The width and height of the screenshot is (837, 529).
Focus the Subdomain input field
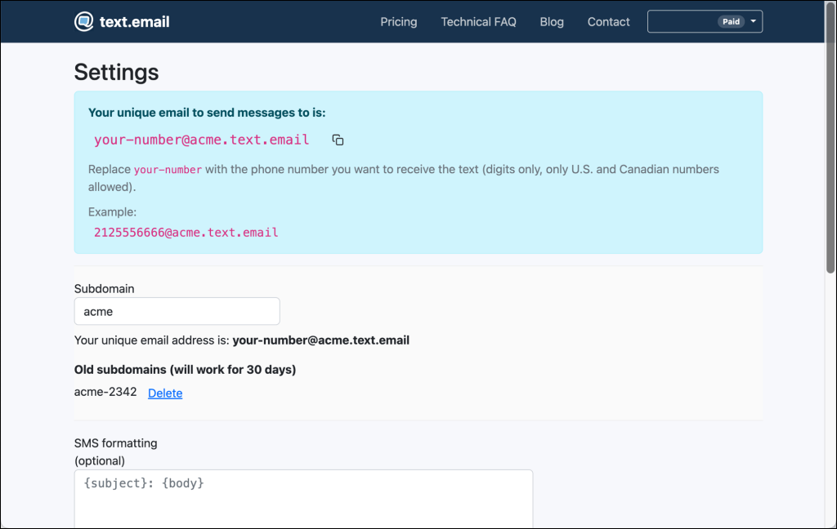(177, 311)
